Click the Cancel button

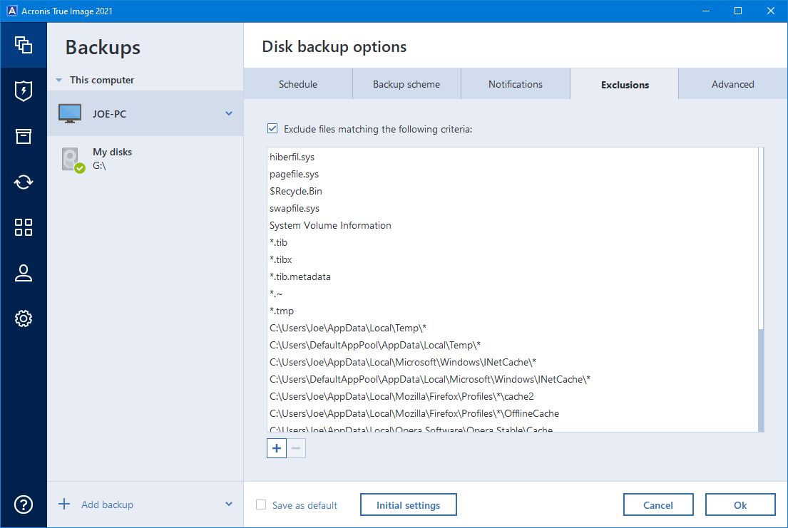657,505
